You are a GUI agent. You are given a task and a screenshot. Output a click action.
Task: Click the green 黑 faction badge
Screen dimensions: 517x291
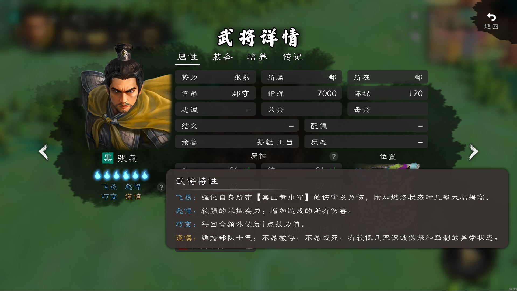(x=108, y=158)
